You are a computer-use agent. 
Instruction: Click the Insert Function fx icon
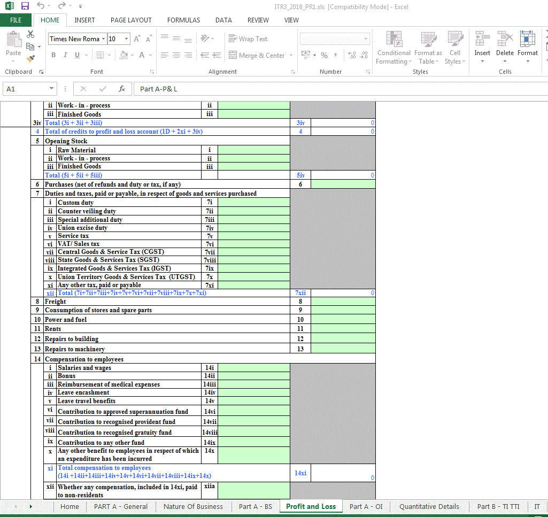click(121, 89)
